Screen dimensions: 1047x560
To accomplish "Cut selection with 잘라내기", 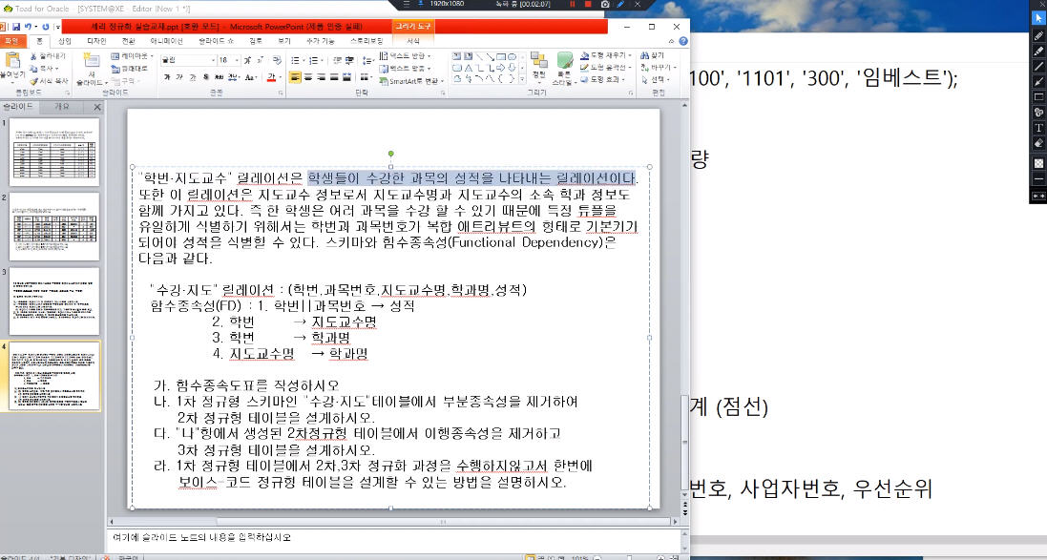I will coord(49,56).
